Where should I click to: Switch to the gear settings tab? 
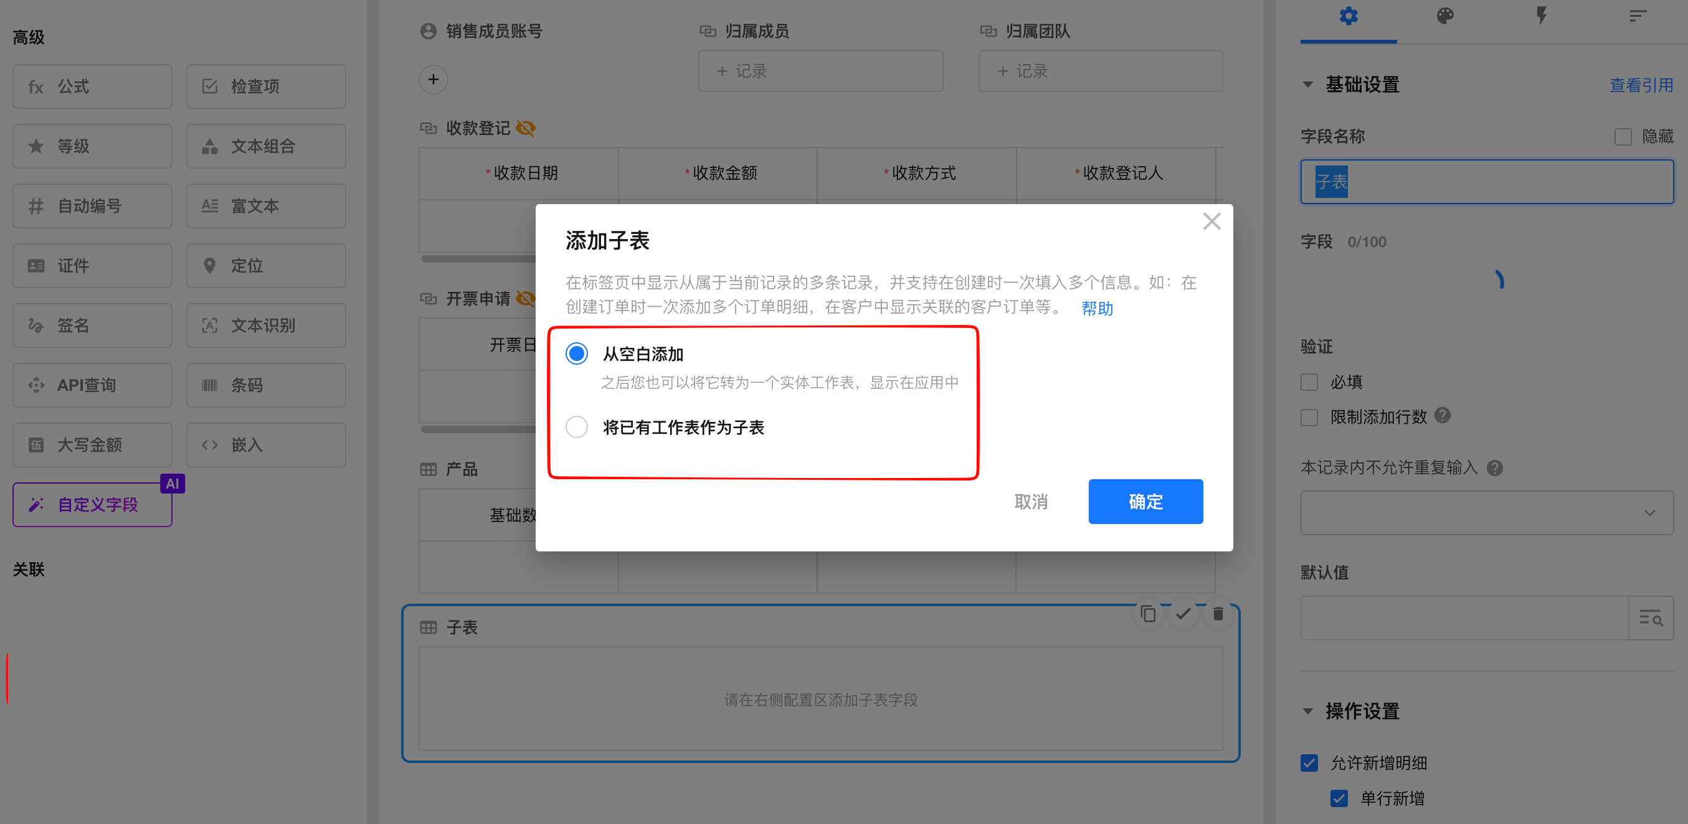click(1349, 16)
